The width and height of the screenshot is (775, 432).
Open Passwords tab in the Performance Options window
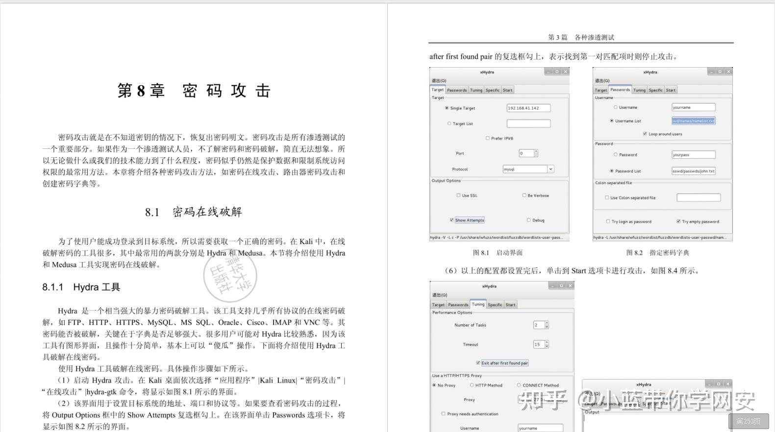(458, 305)
